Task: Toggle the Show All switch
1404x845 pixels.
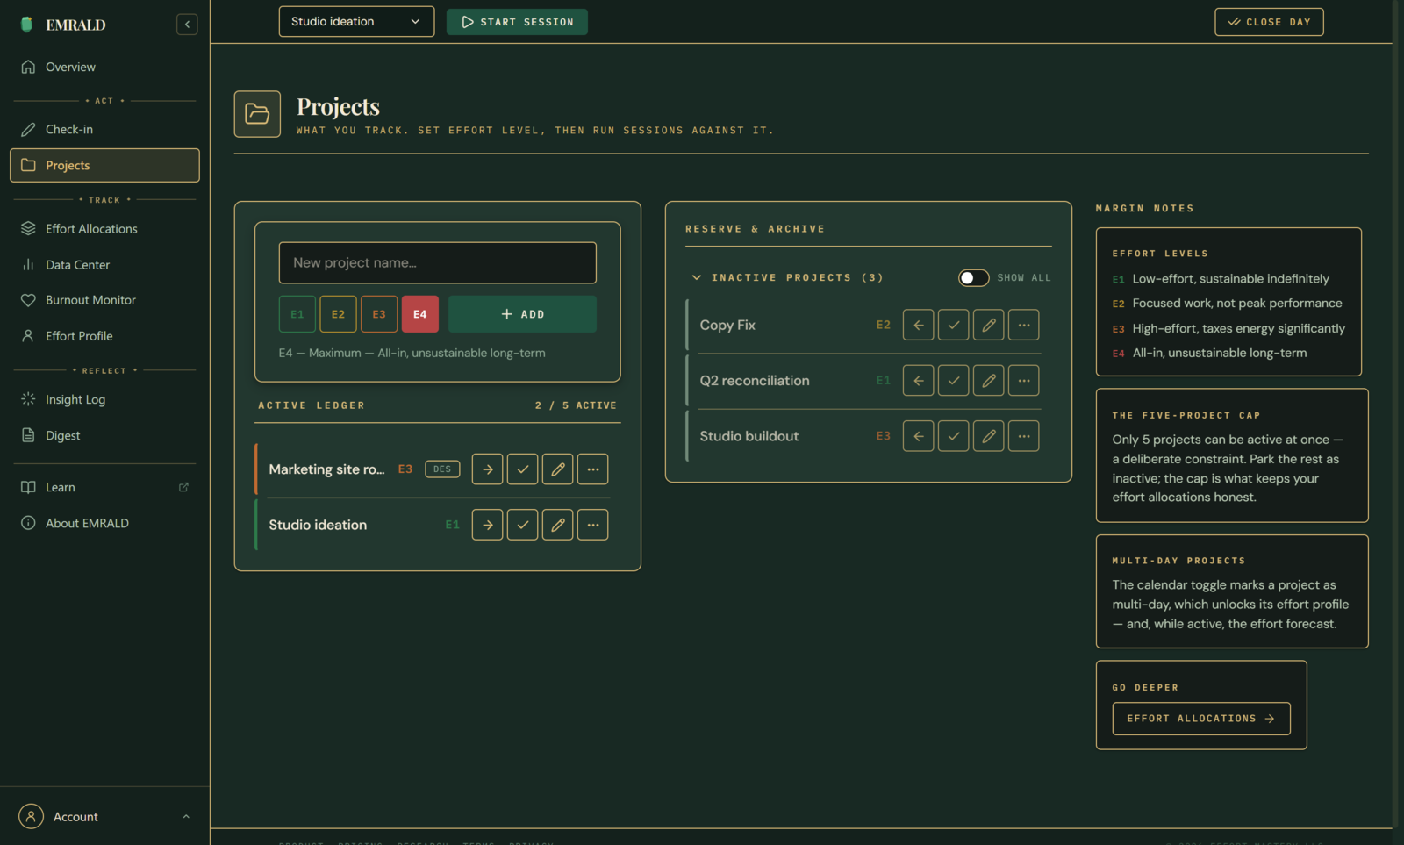Action: click(974, 277)
